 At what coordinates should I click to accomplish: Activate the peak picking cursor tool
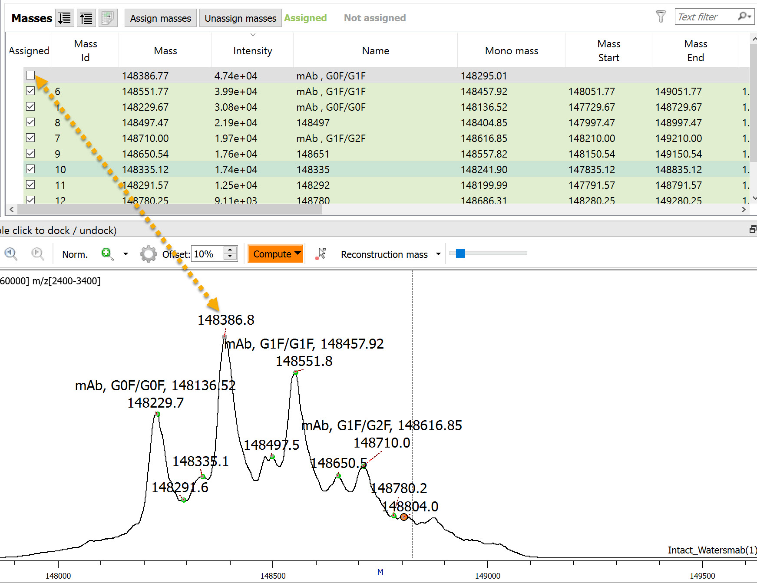coord(321,254)
